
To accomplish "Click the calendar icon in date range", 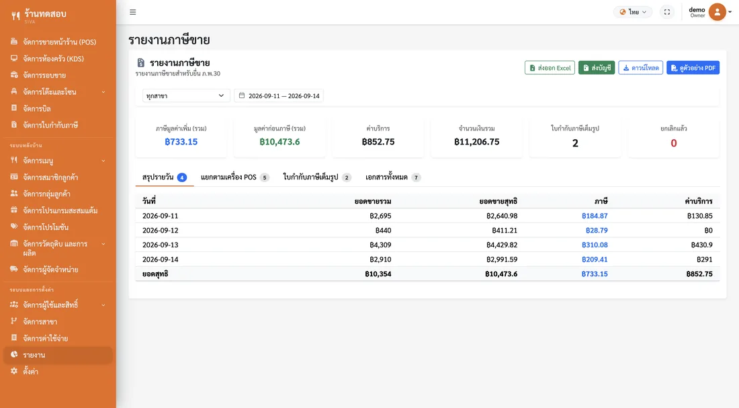I will pos(242,95).
